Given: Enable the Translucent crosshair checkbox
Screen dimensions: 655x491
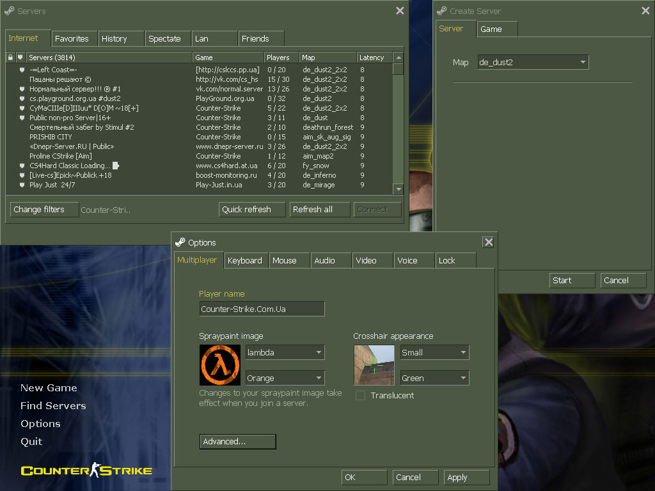Looking at the screenshot, I should [x=360, y=396].
